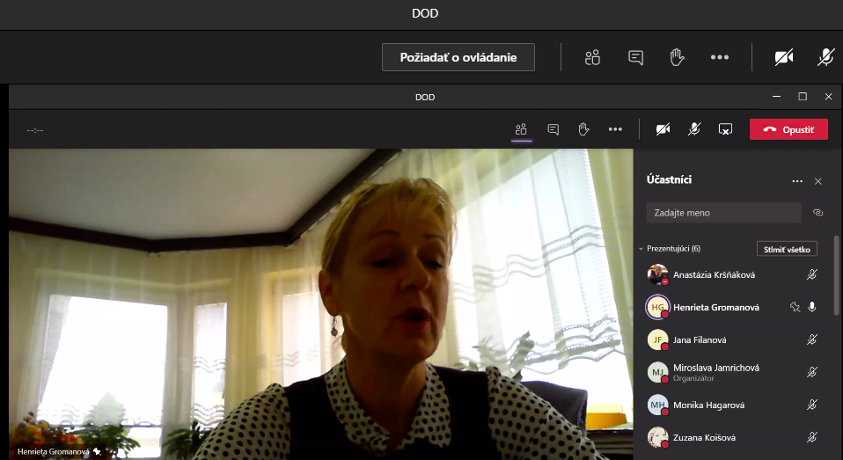Viewport: 843px width, 460px height.
Task: Click Henrieta Gromanová name label on video
Action: (53, 451)
